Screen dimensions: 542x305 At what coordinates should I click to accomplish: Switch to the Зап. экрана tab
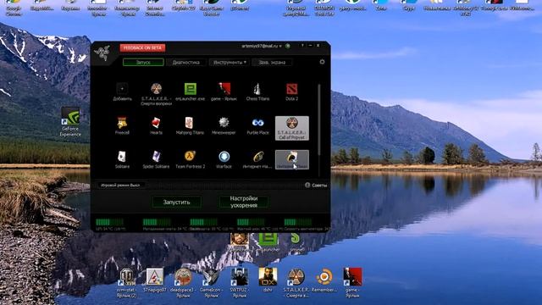tap(272, 62)
